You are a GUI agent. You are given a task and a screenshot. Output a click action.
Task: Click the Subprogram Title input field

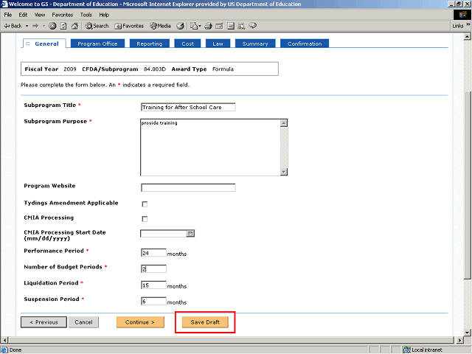tap(188, 107)
